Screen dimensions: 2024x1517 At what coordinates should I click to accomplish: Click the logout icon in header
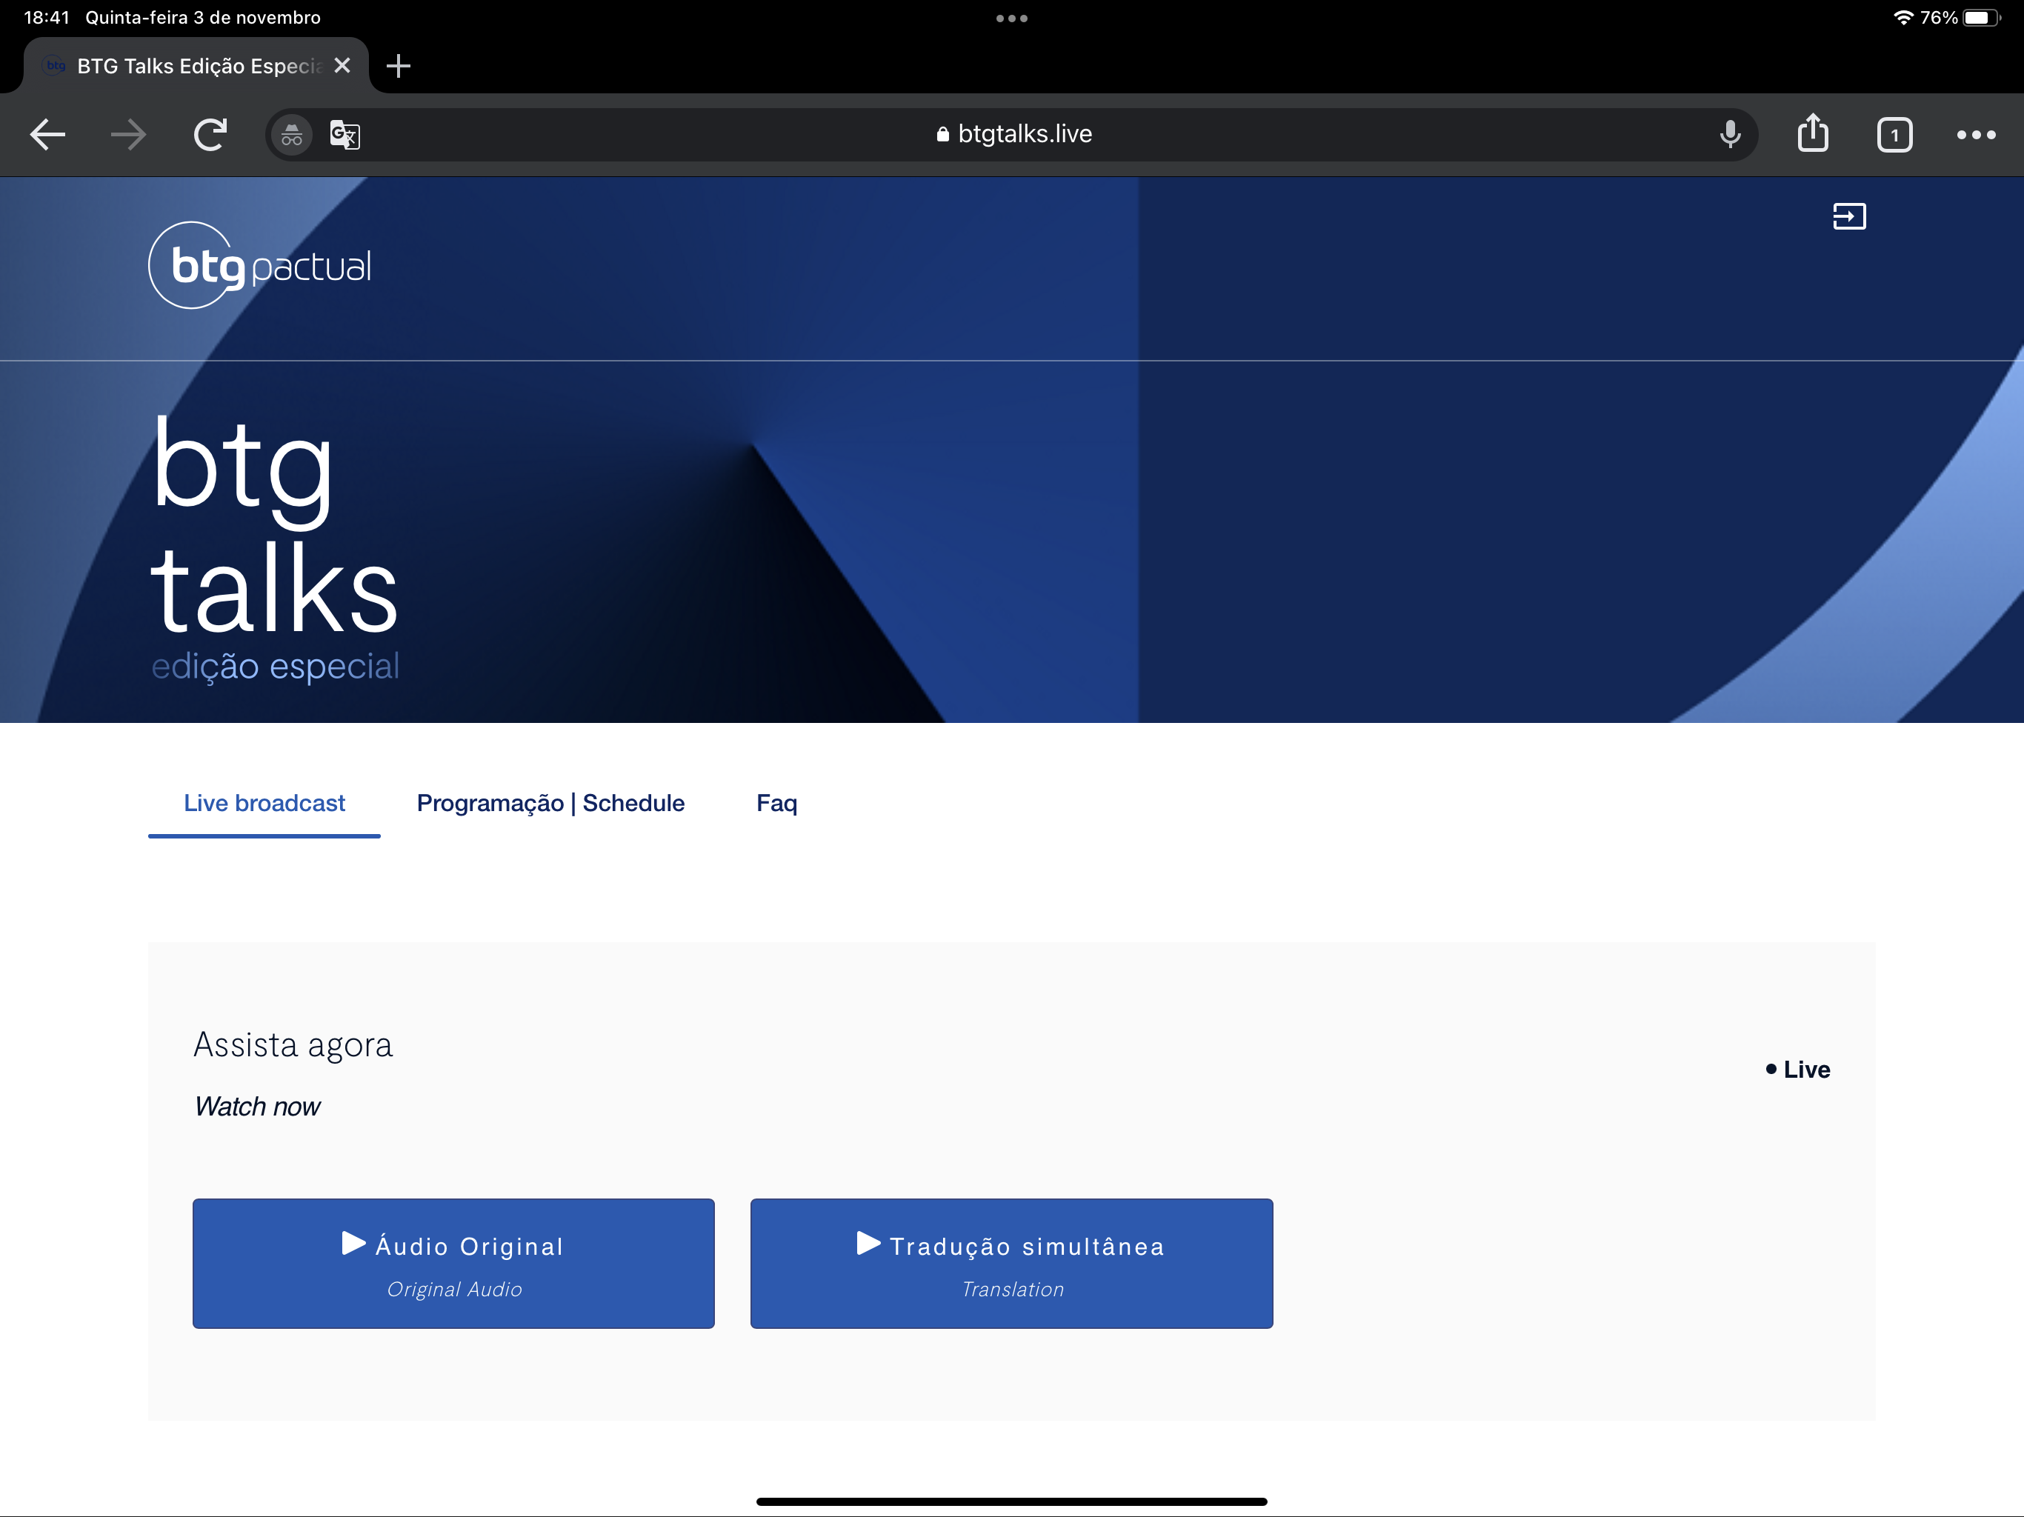click(x=1848, y=216)
